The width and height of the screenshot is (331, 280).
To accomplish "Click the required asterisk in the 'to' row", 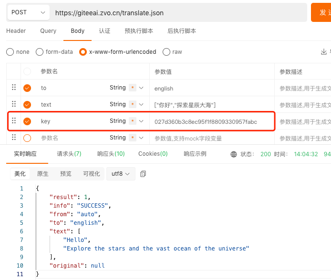I will 132,88.
